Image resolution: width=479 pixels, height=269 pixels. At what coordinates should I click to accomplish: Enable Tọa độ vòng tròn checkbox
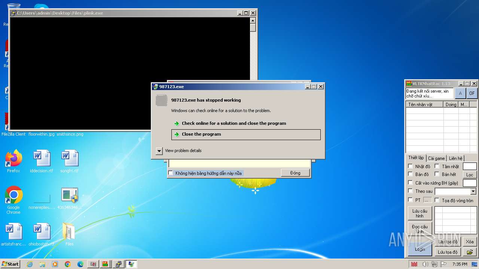437,200
